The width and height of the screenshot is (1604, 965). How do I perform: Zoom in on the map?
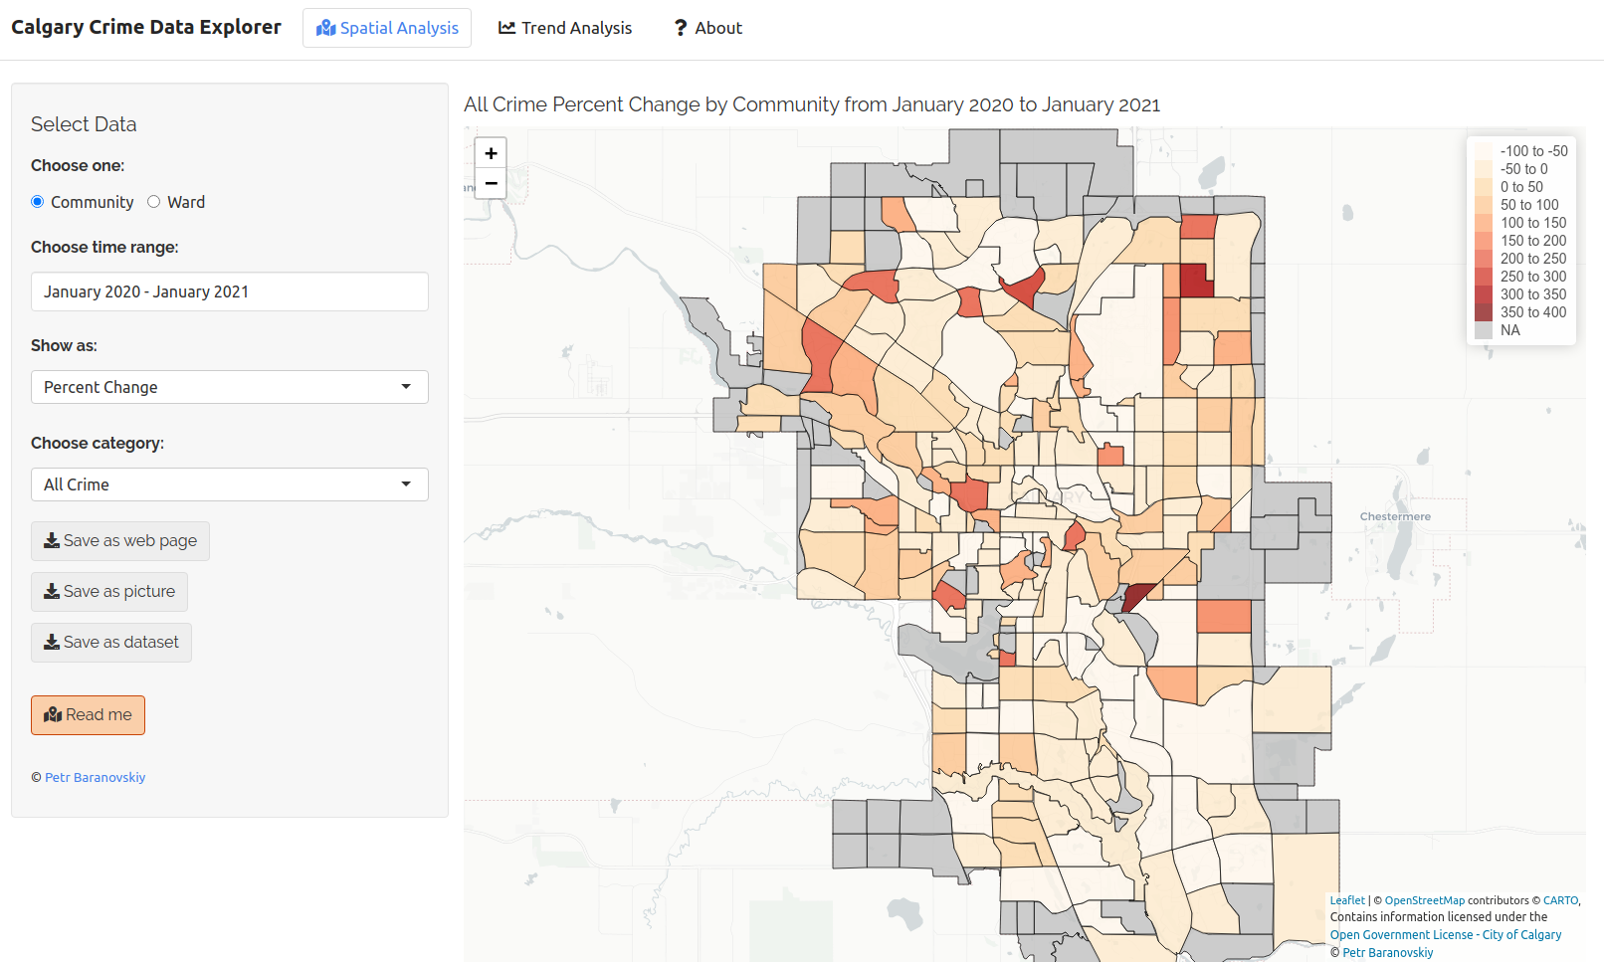491,153
